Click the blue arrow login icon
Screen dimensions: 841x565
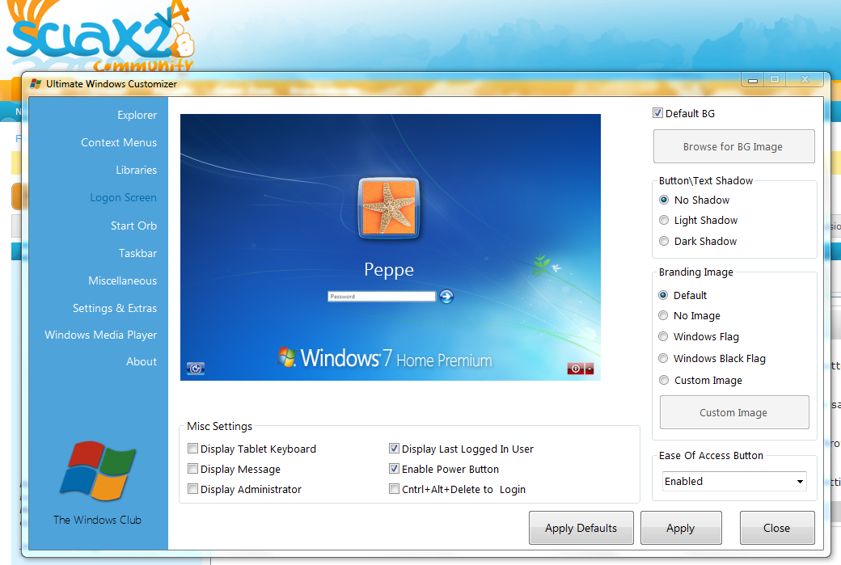coord(446,297)
